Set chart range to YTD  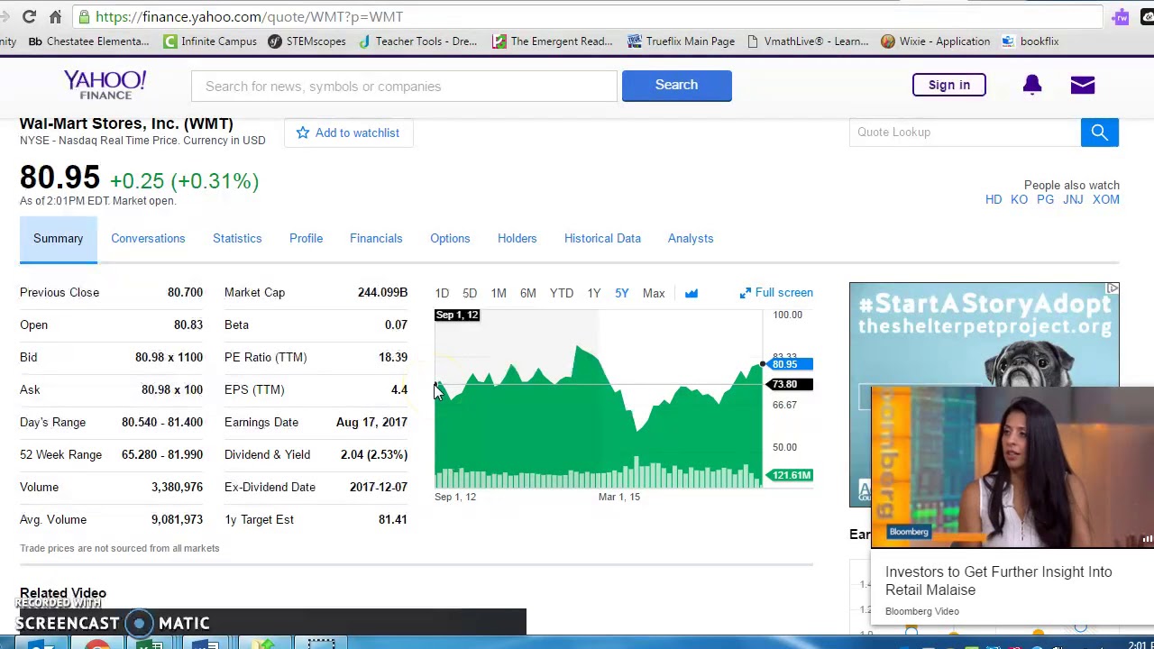coord(562,293)
